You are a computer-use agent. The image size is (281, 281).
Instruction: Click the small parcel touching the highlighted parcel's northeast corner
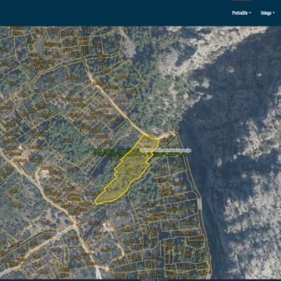click(164, 140)
